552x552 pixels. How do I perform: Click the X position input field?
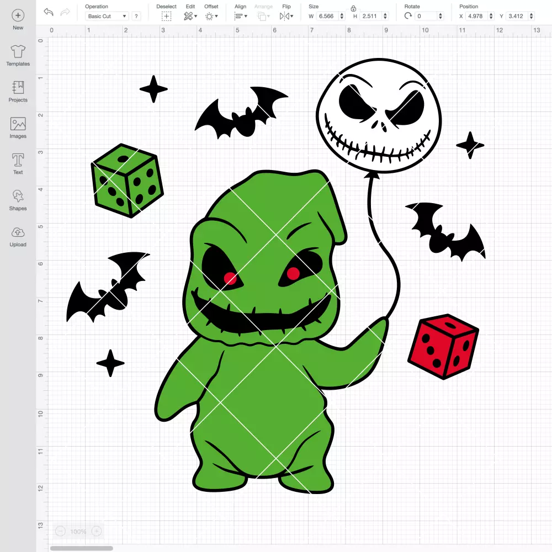[x=477, y=16]
